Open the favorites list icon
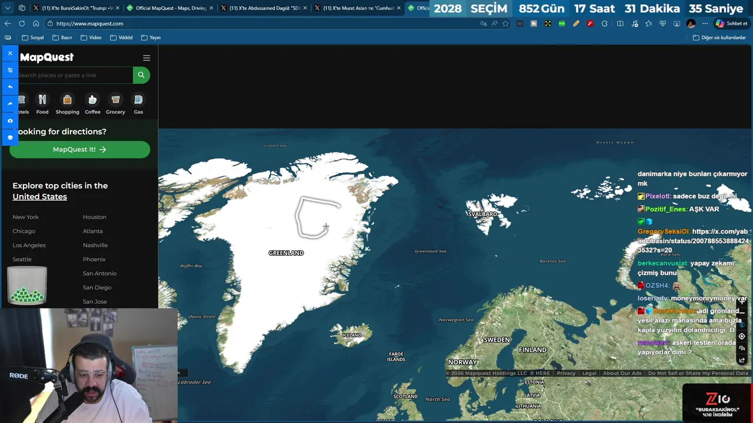This screenshot has height=423, width=753. 648,23
